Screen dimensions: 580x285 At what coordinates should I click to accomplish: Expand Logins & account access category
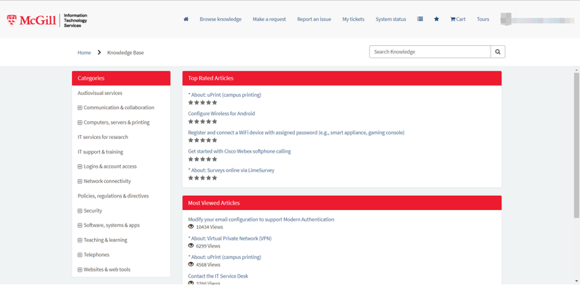point(79,167)
